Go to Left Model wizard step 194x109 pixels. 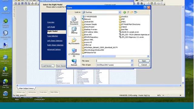pyautogui.click(x=51, y=27)
